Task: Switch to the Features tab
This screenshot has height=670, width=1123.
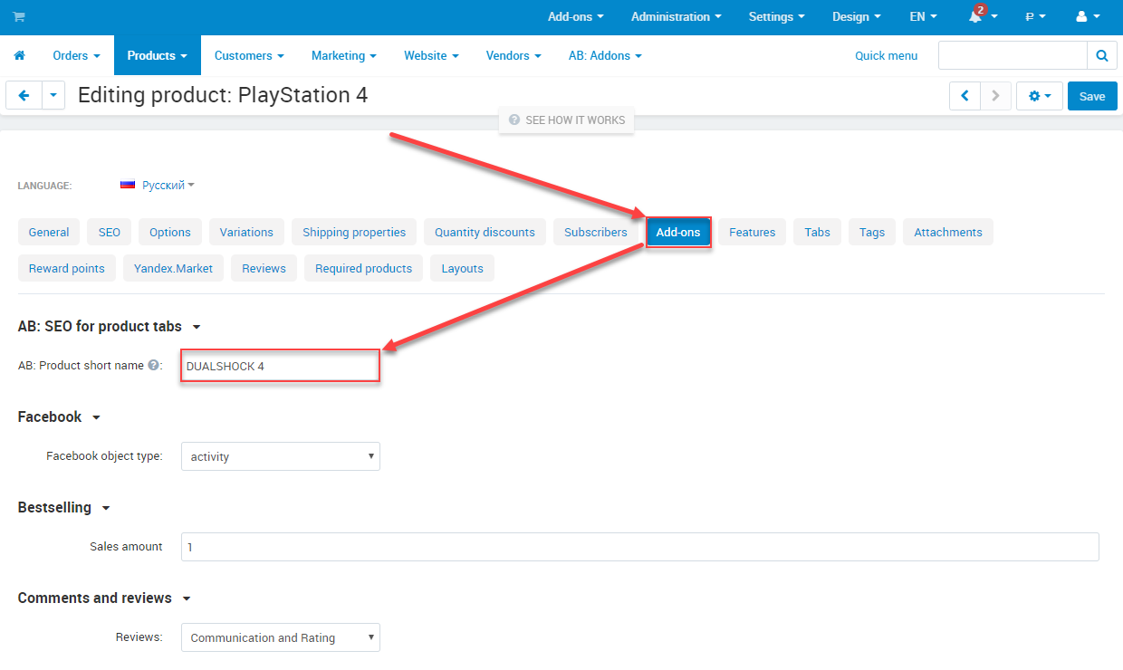Action: 751,232
